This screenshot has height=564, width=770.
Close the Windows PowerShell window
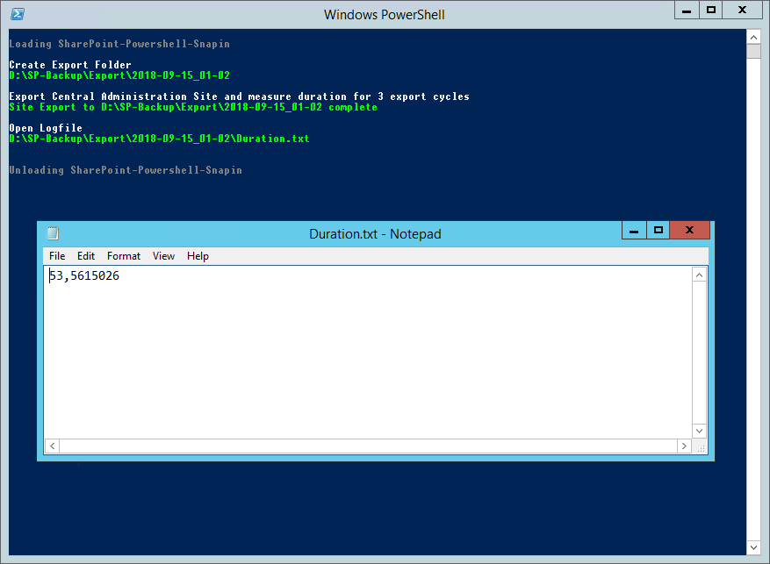(742, 11)
